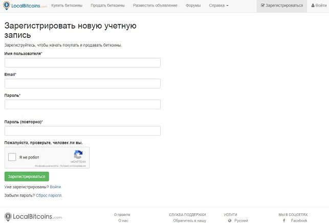Screen dimensions: 329x223
Task: Click the "Пароль (повторно)" field
Action: 82,131
